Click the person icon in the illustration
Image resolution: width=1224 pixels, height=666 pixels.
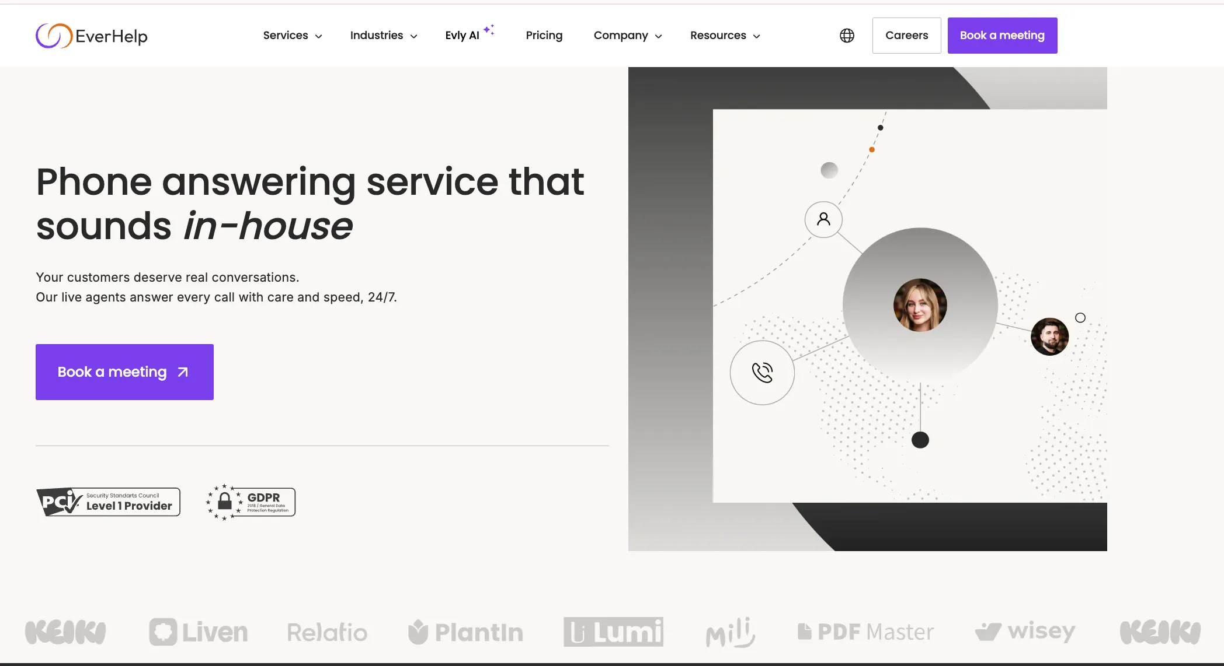823,220
